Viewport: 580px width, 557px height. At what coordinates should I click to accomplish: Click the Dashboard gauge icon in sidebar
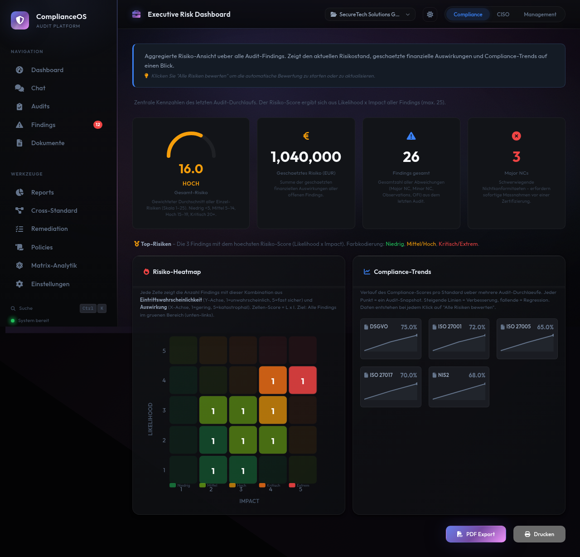point(19,70)
